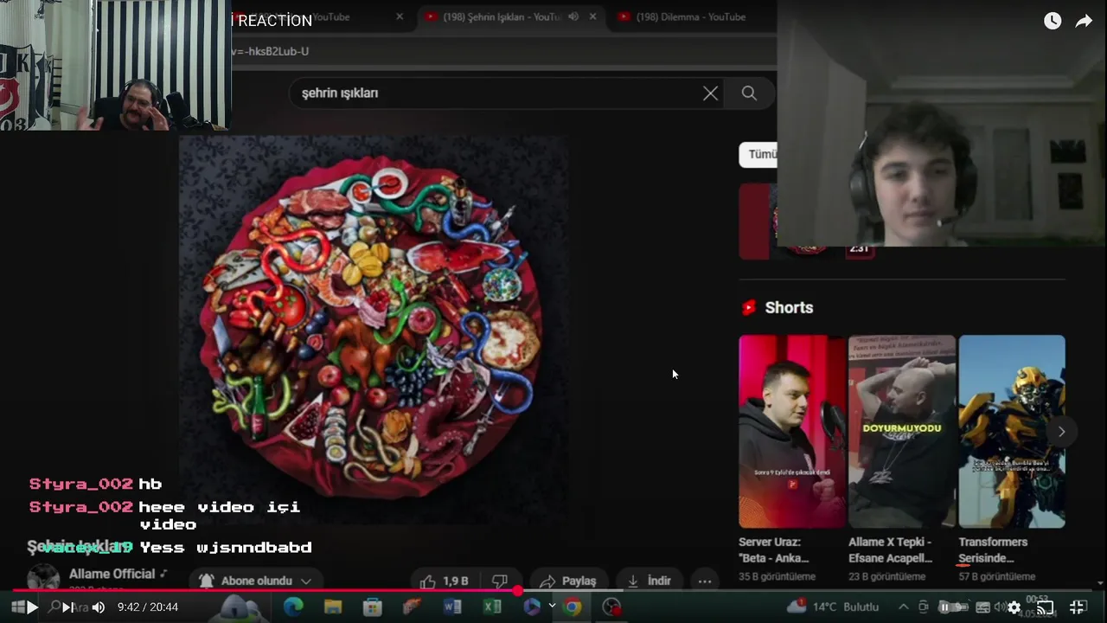Open the share arrow at top right
The height and width of the screenshot is (623, 1107).
coord(1084,21)
